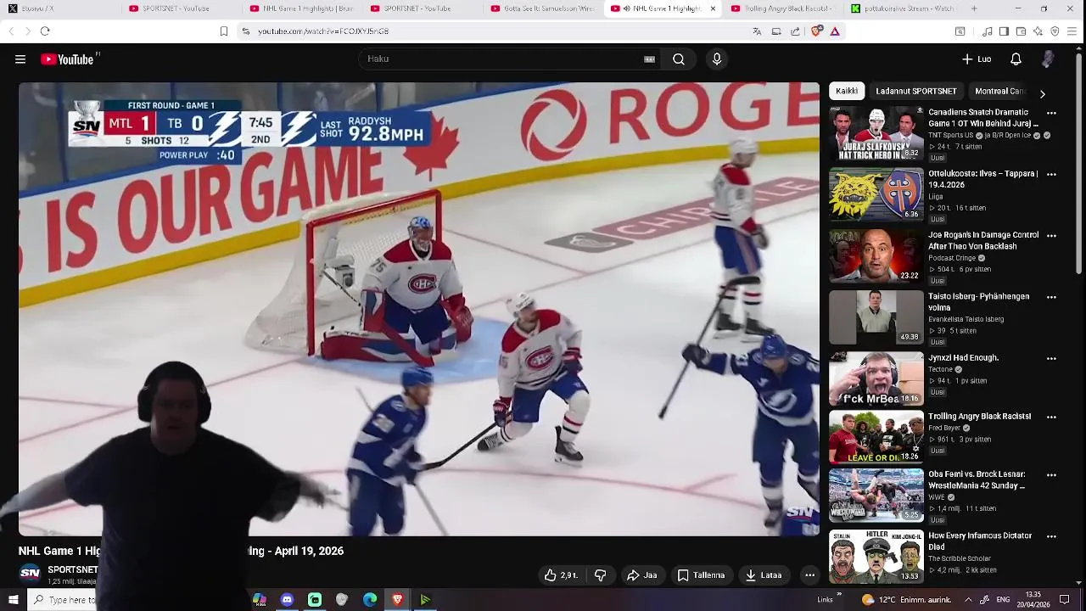Viewport: 1086px width, 611px height.
Task: Open the Windows notification center
Action: [1065, 600]
